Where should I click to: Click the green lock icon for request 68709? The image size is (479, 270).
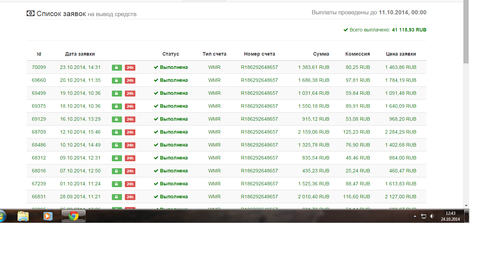(x=117, y=132)
